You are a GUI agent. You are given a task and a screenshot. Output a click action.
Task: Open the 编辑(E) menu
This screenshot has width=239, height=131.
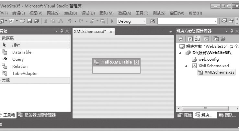[18, 13]
